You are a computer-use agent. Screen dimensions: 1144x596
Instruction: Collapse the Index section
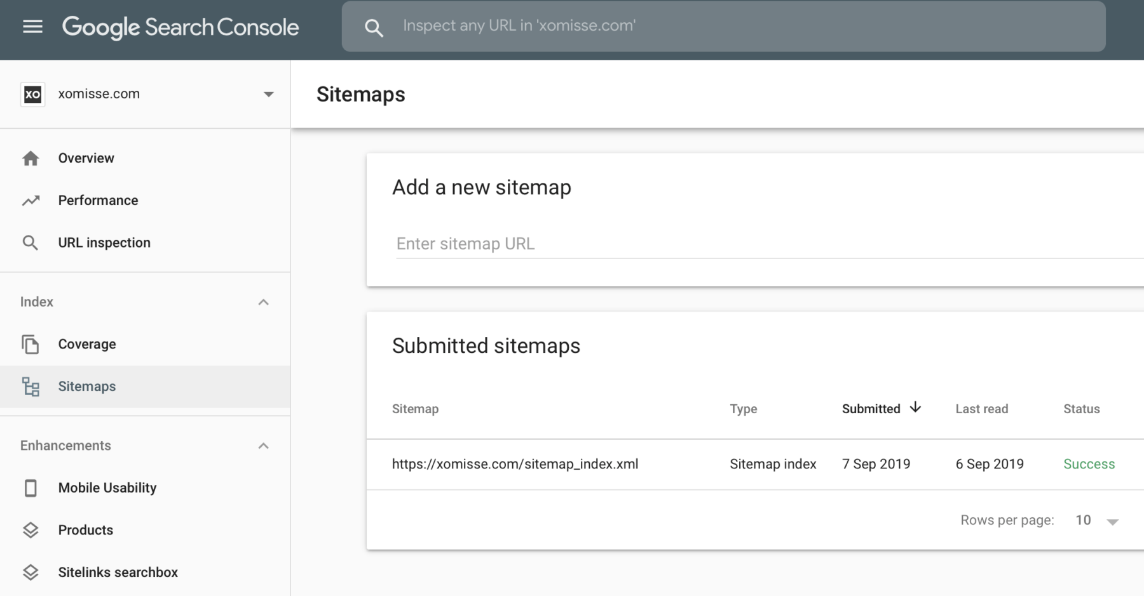pos(263,302)
